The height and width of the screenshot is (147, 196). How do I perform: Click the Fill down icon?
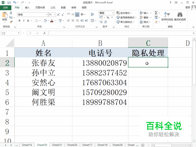[156, 18]
